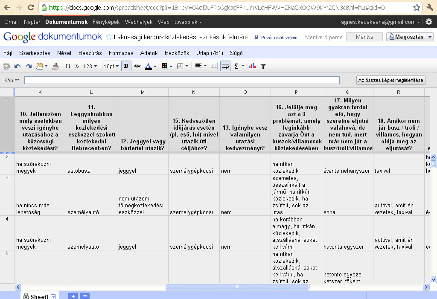Click the merge cells icon

click(x=214, y=66)
